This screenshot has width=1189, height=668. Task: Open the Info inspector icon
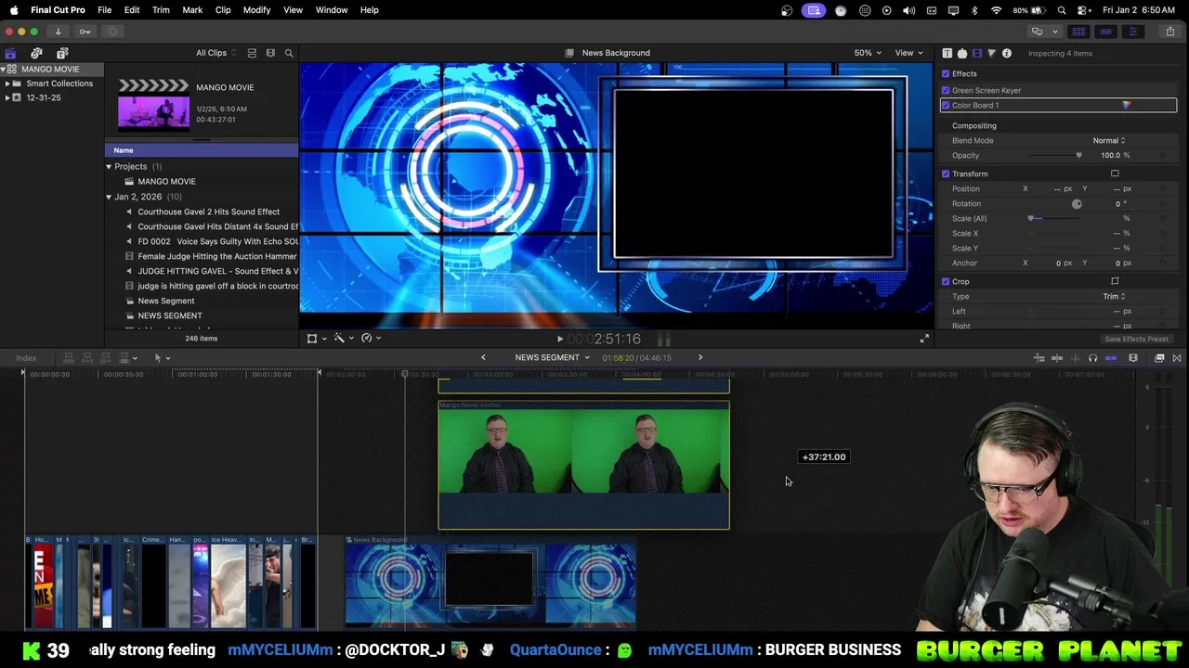1006,53
